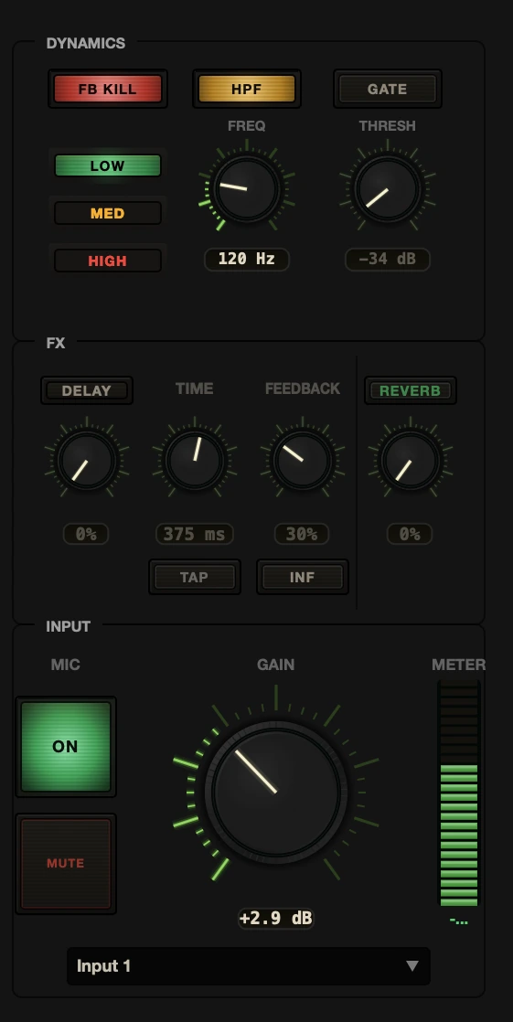Click the DYNAMICS section label

(x=85, y=43)
